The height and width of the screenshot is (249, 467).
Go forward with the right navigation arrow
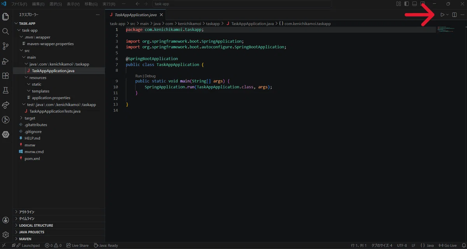146,4
